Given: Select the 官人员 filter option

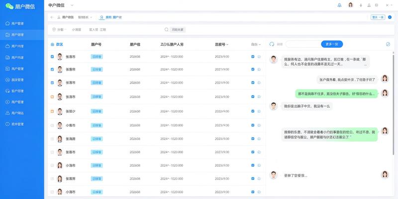Looking at the screenshot, I should point(94,30).
